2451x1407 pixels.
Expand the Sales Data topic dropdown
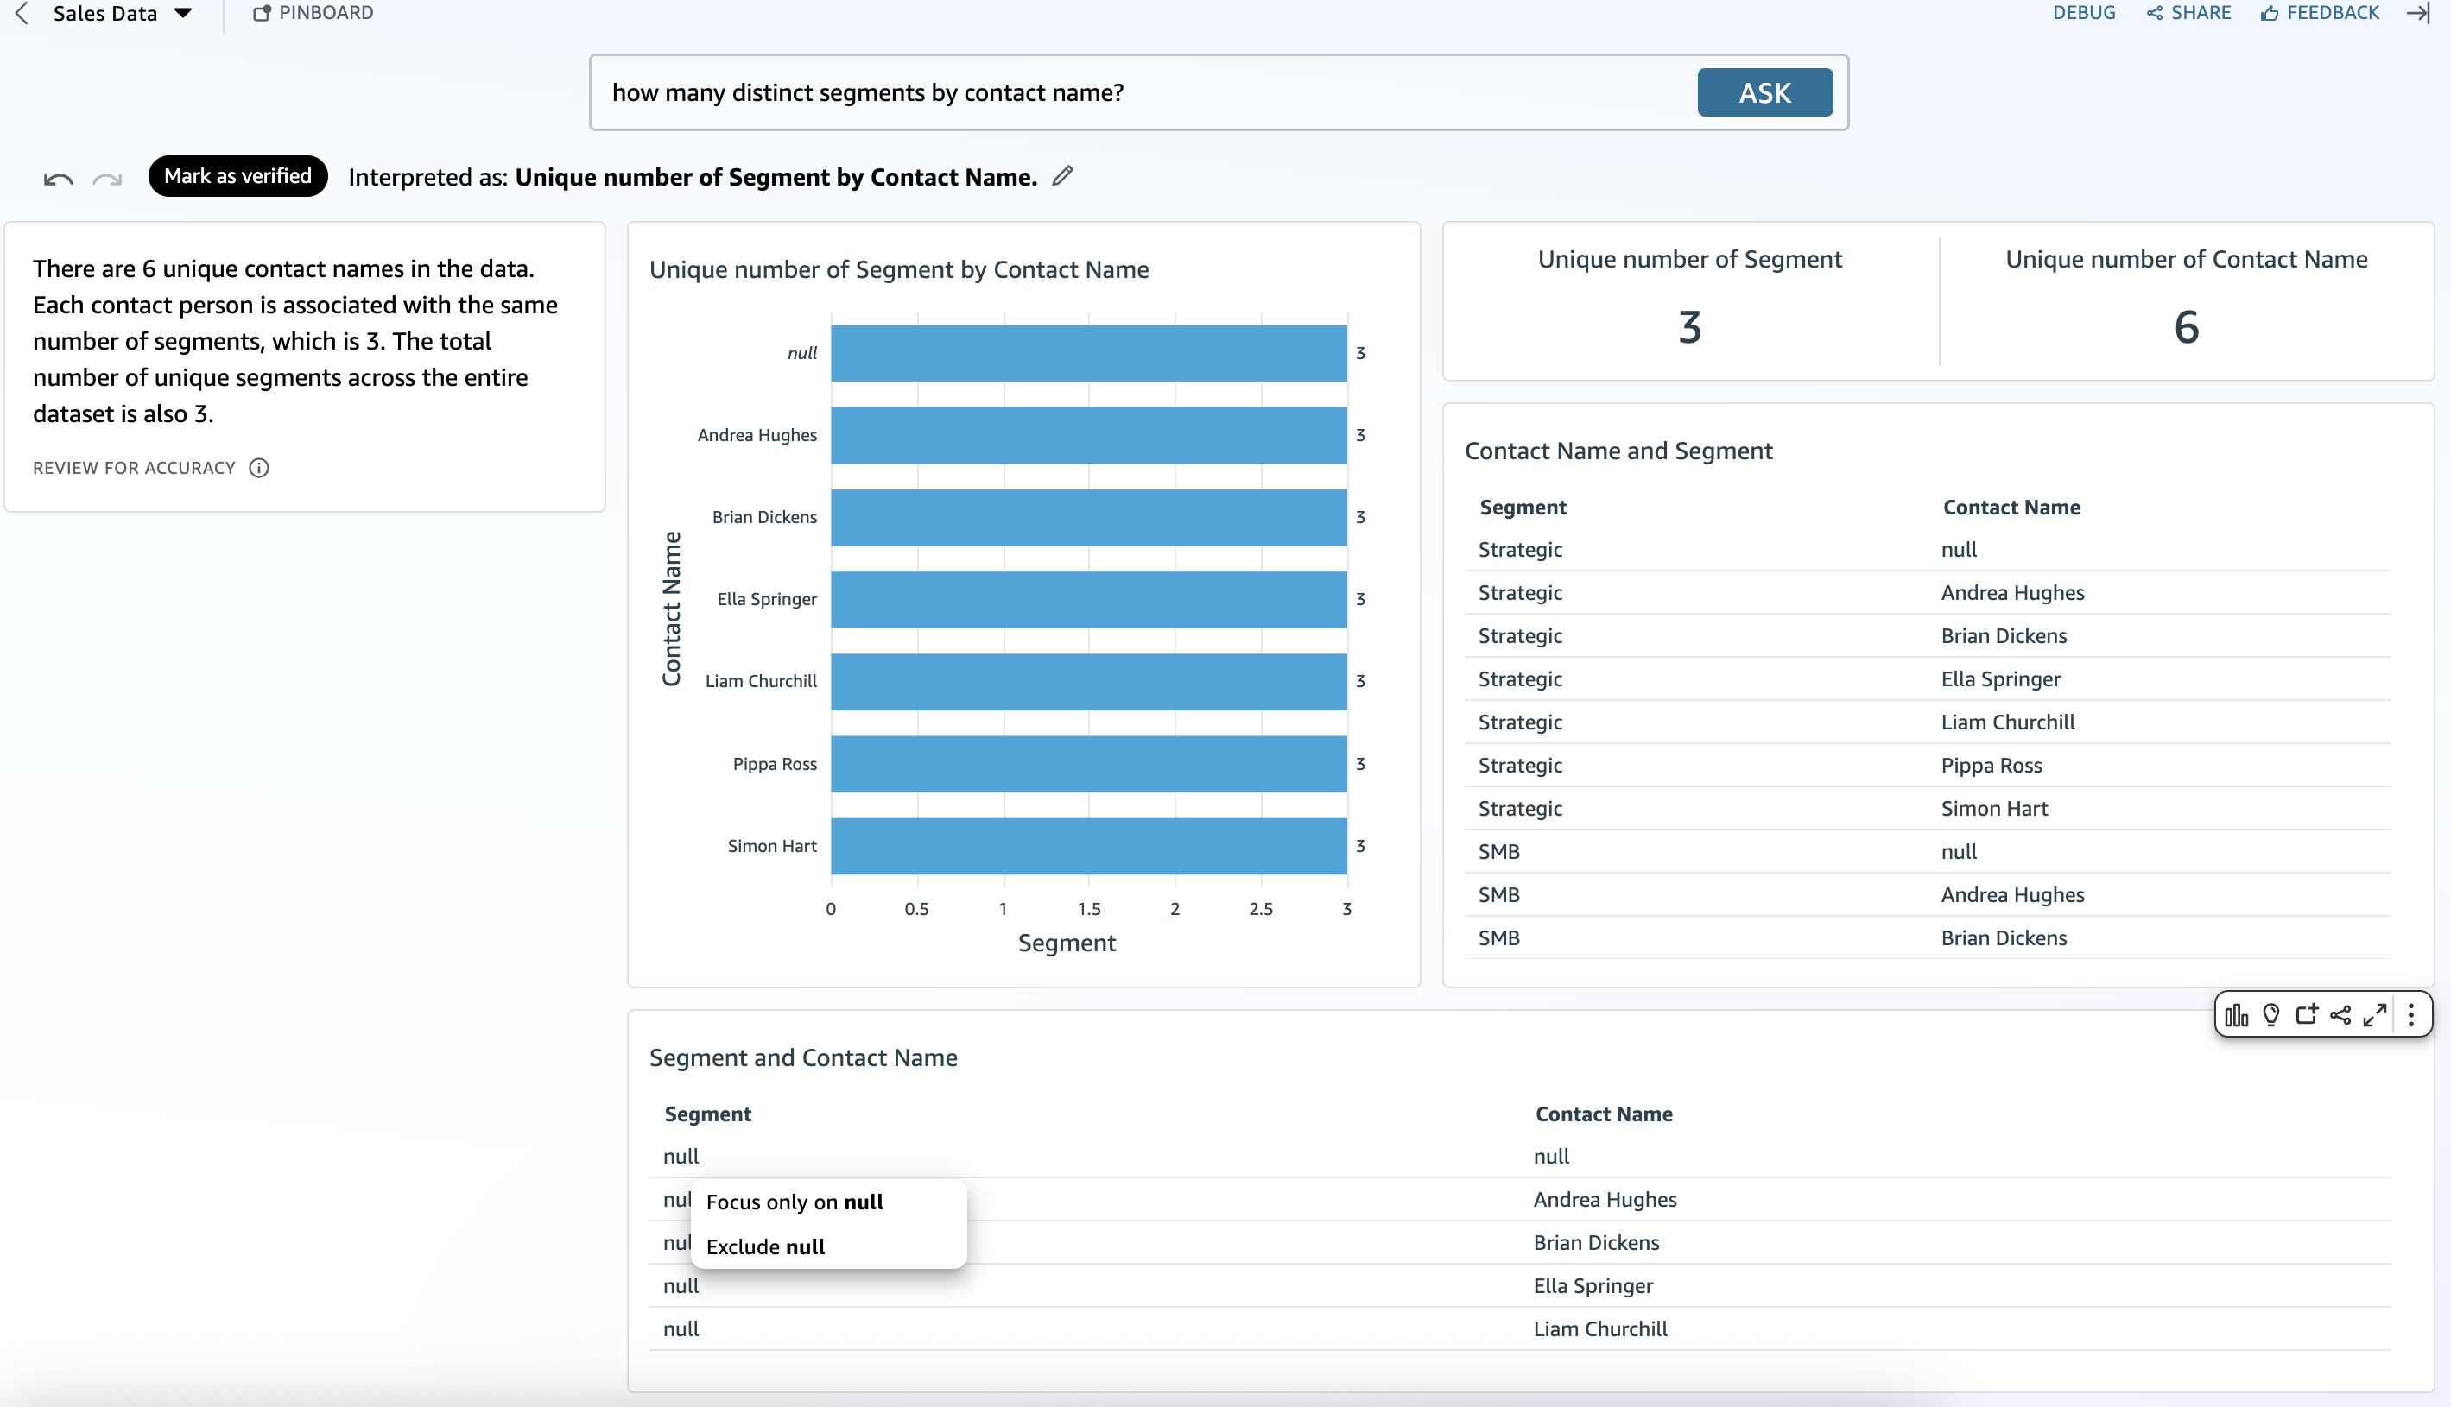[183, 14]
